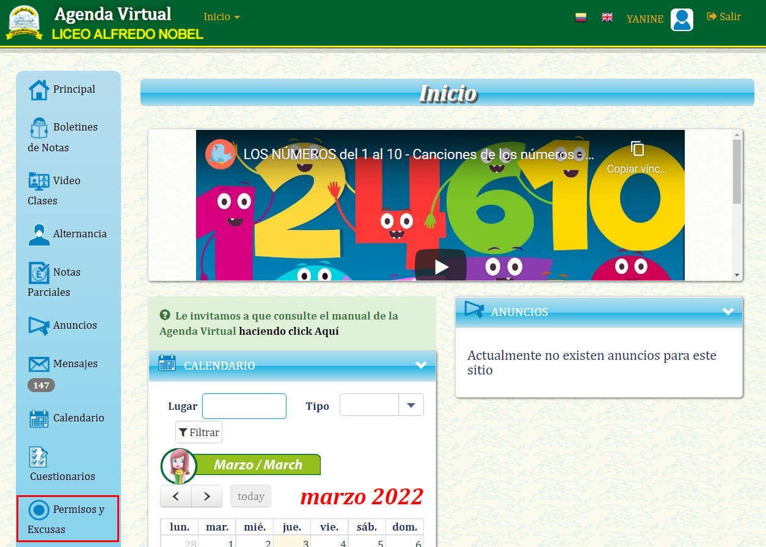Viewport: 766px width, 547px height.
Task: Open the Permisos y Excusas circle icon
Action: (39, 510)
